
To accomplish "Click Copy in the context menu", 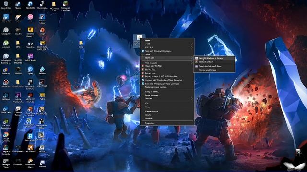I will (167, 107).
